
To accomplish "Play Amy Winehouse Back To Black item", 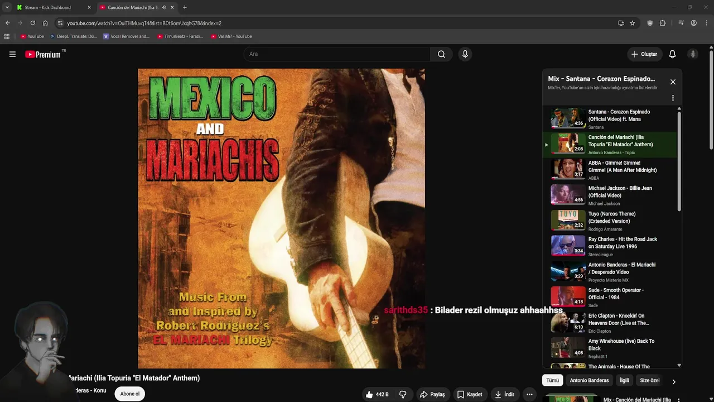I will tap(610, 348).
